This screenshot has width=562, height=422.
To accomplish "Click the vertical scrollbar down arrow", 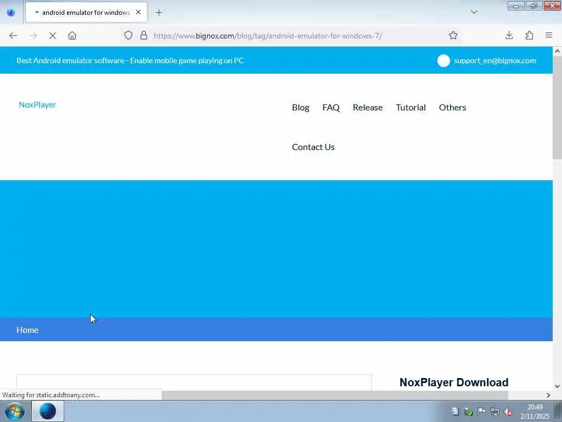I will [557, 386].
